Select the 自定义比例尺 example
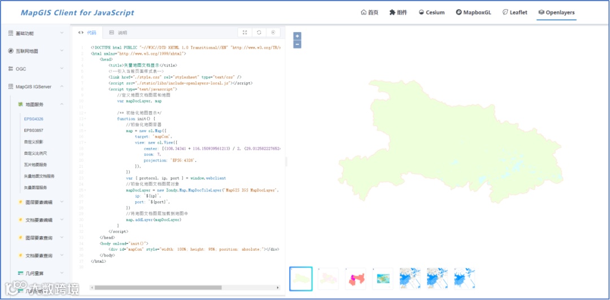 36,153
